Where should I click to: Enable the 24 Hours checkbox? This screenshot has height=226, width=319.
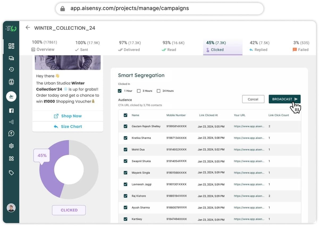point(158,91)
